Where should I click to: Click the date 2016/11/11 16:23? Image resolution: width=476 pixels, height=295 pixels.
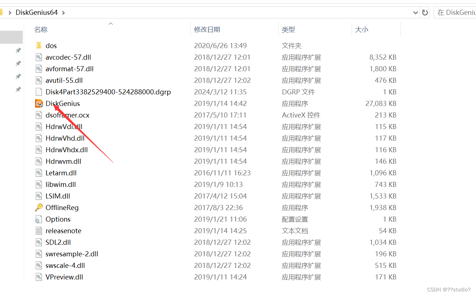point(222,173)
